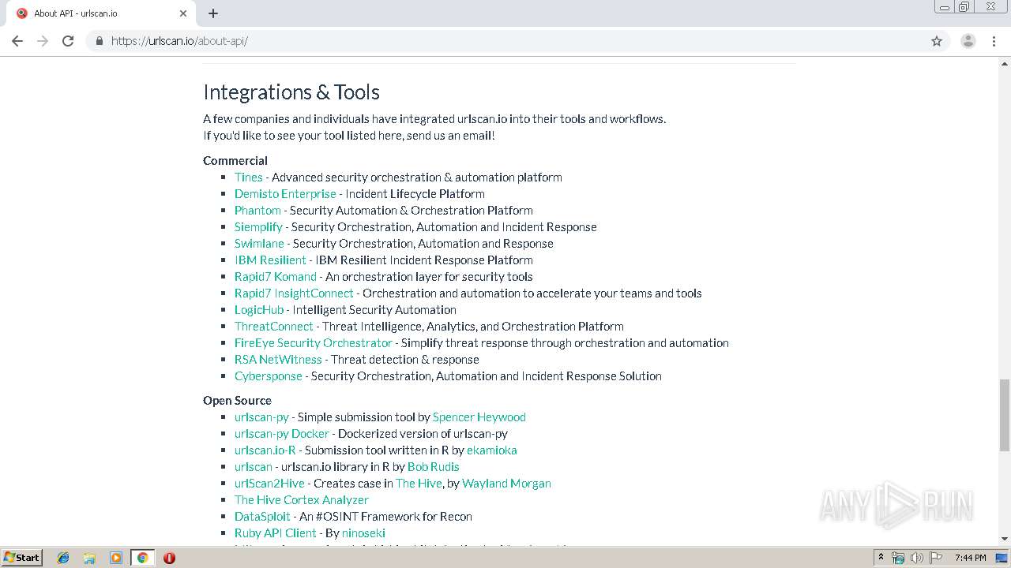This screenshot has height=568, width=1011.
Task: Follow the Cybersponse link
Action: pos(269,376)
